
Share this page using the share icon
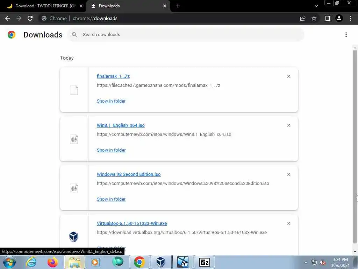[303, 18]
